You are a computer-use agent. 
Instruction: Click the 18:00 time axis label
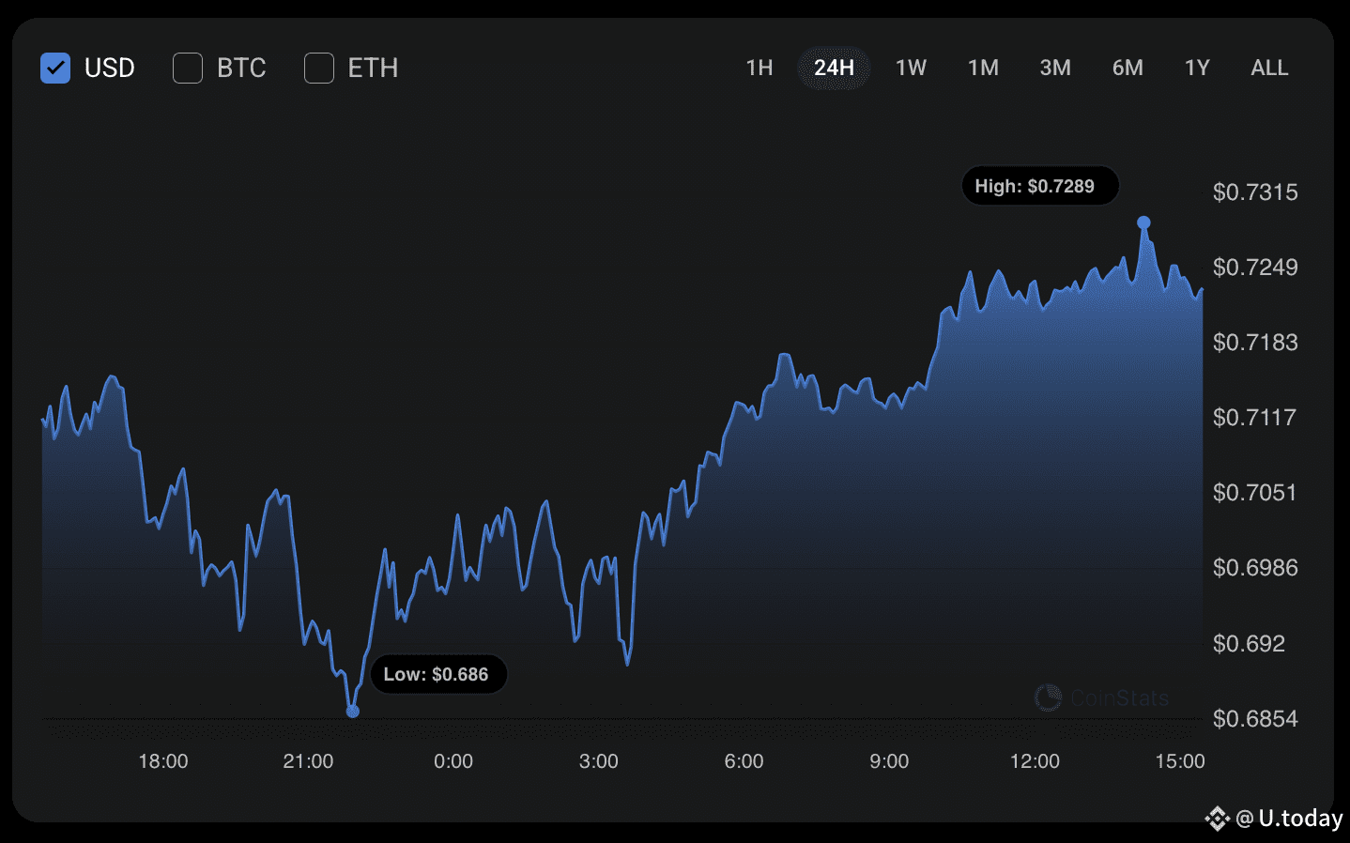click(x=163, y=761)
